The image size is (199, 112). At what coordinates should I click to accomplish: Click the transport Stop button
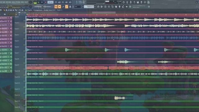[42, 2]
